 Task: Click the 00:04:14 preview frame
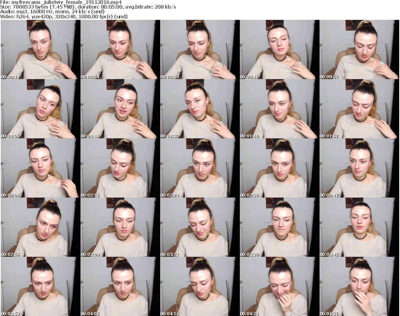200,286
